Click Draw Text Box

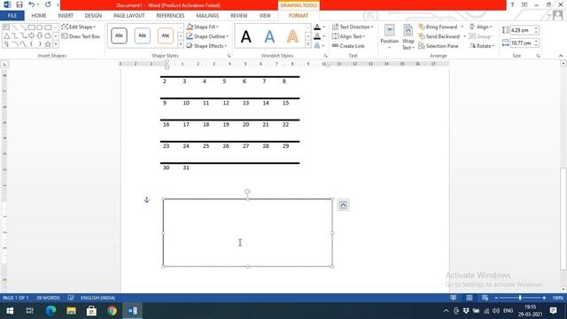(x=81, y=36)
